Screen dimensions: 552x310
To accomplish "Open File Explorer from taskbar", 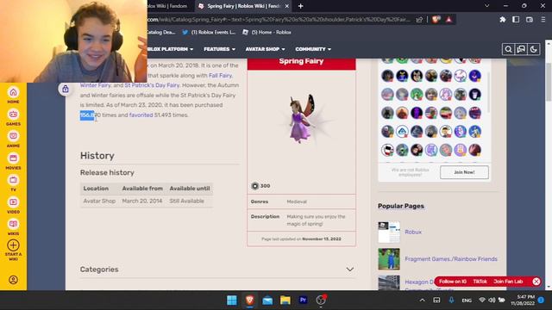I will (285, 301).
